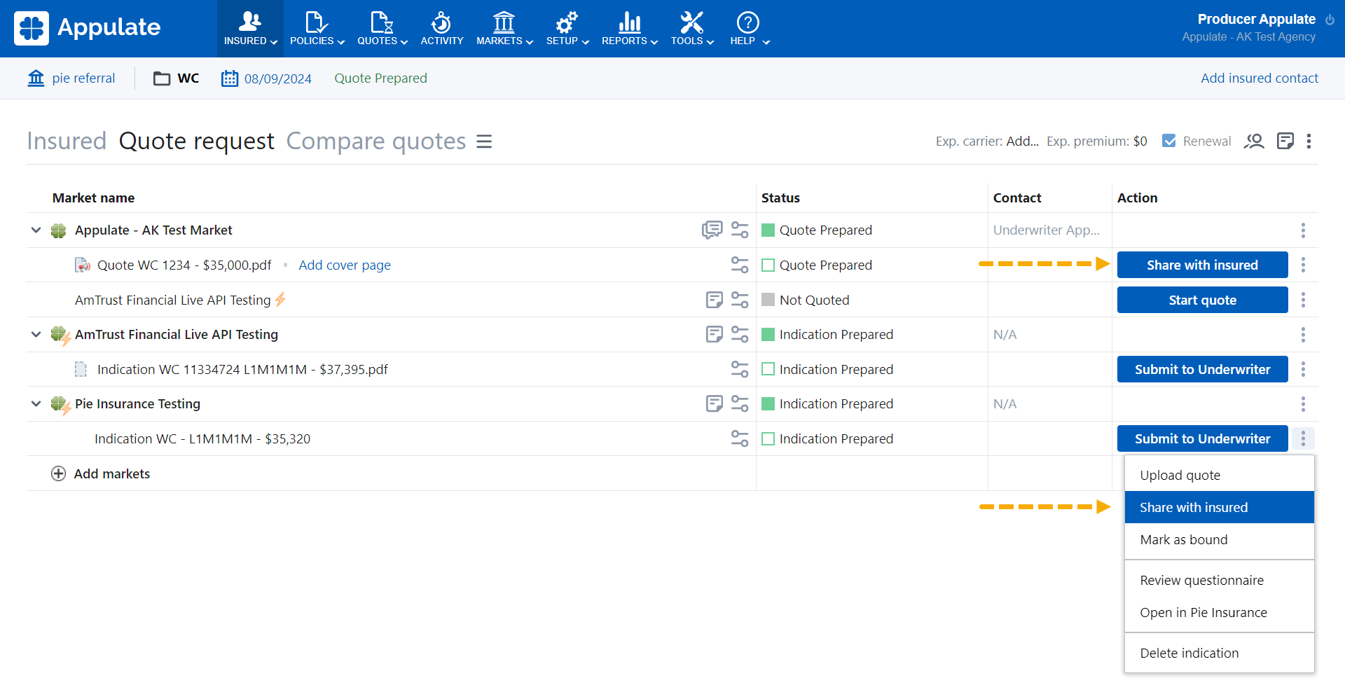Click the calendar icon beside 08/09/2024
1345x692 pixels.
(230, 78)
